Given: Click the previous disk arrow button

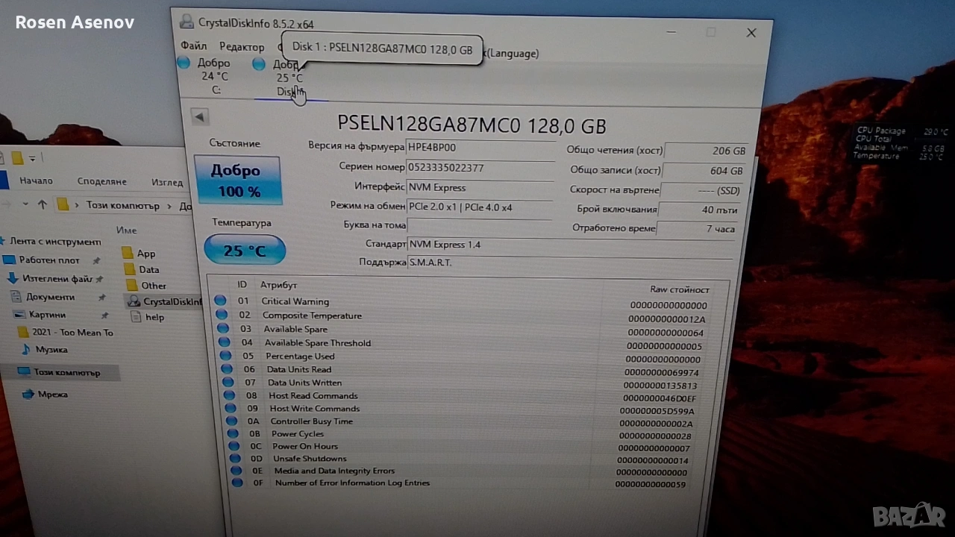Looking at the screenshot, I should [199, 117].
